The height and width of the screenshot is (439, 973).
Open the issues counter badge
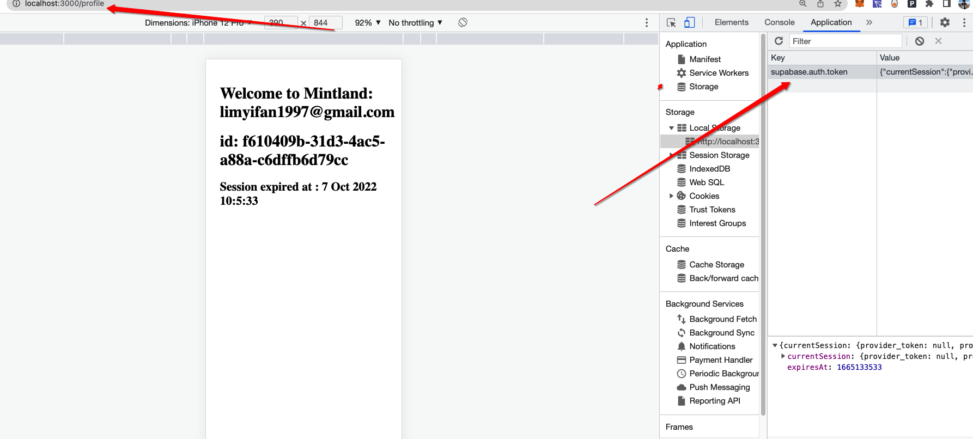tap(915, 22)
